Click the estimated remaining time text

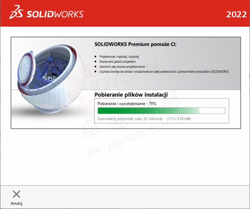130,119
